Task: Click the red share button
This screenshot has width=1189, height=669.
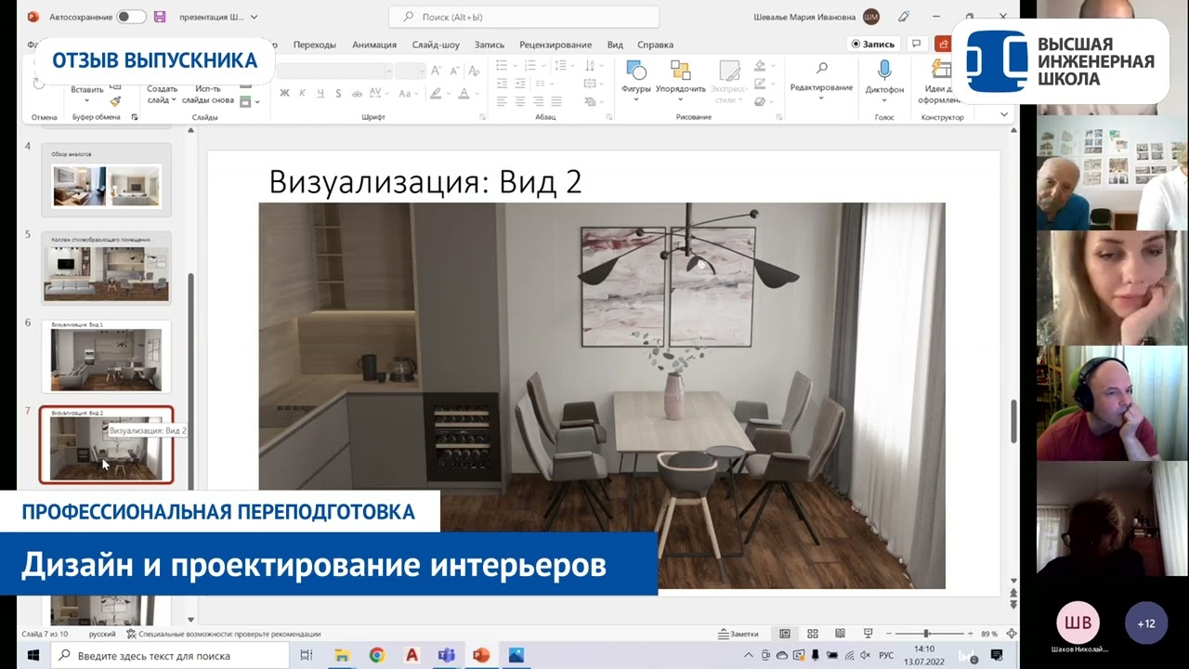Action: 943,44
